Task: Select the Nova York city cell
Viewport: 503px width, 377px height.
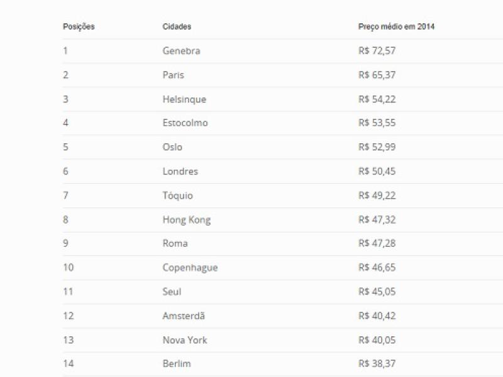Action: click(x=184, y=340)
